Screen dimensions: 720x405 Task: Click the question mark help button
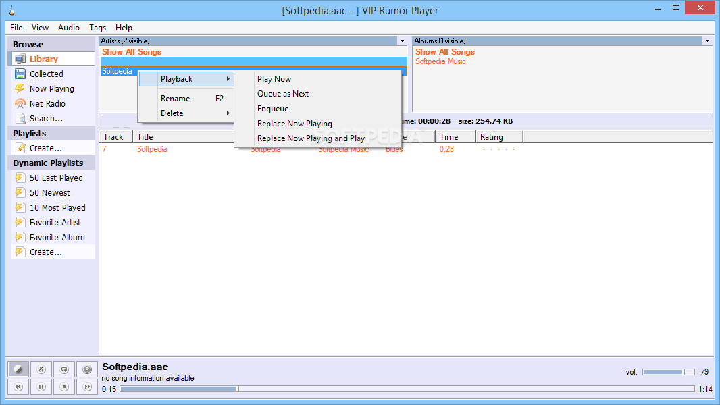[x=87, y=369]
